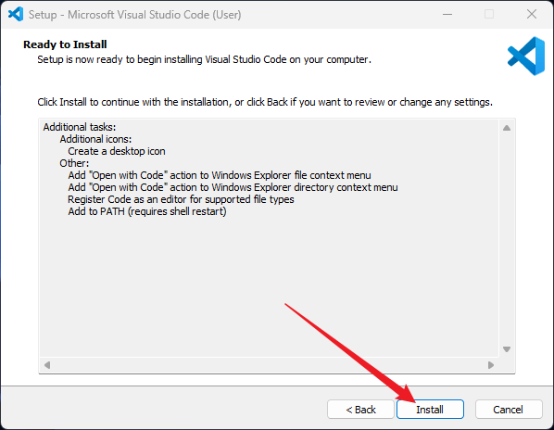Click the scroll left arrow in summary box
The image size is (554, 430).
tap(47, 364)
